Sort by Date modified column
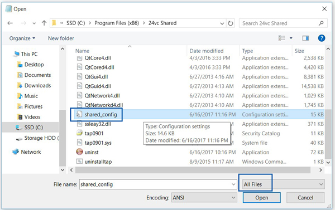The image size is (335, 210). [207, 51]
